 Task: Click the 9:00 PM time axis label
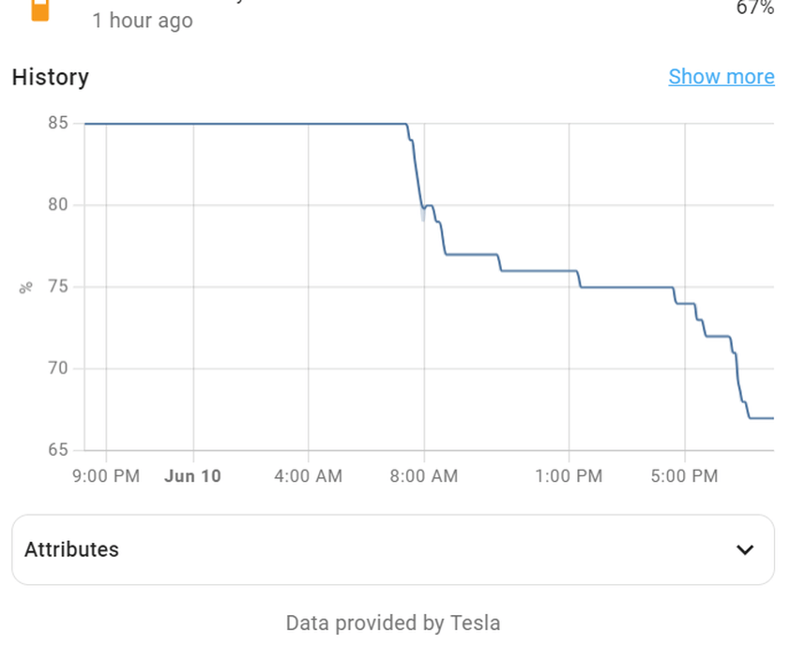coord(106,476)
